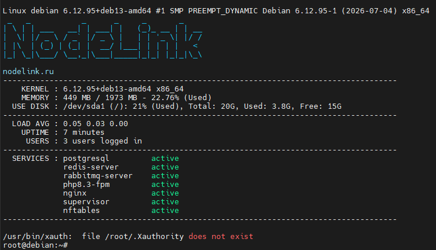The image size is (436, 250).
Task: Click the active status beside nftables
Action: 165,210
